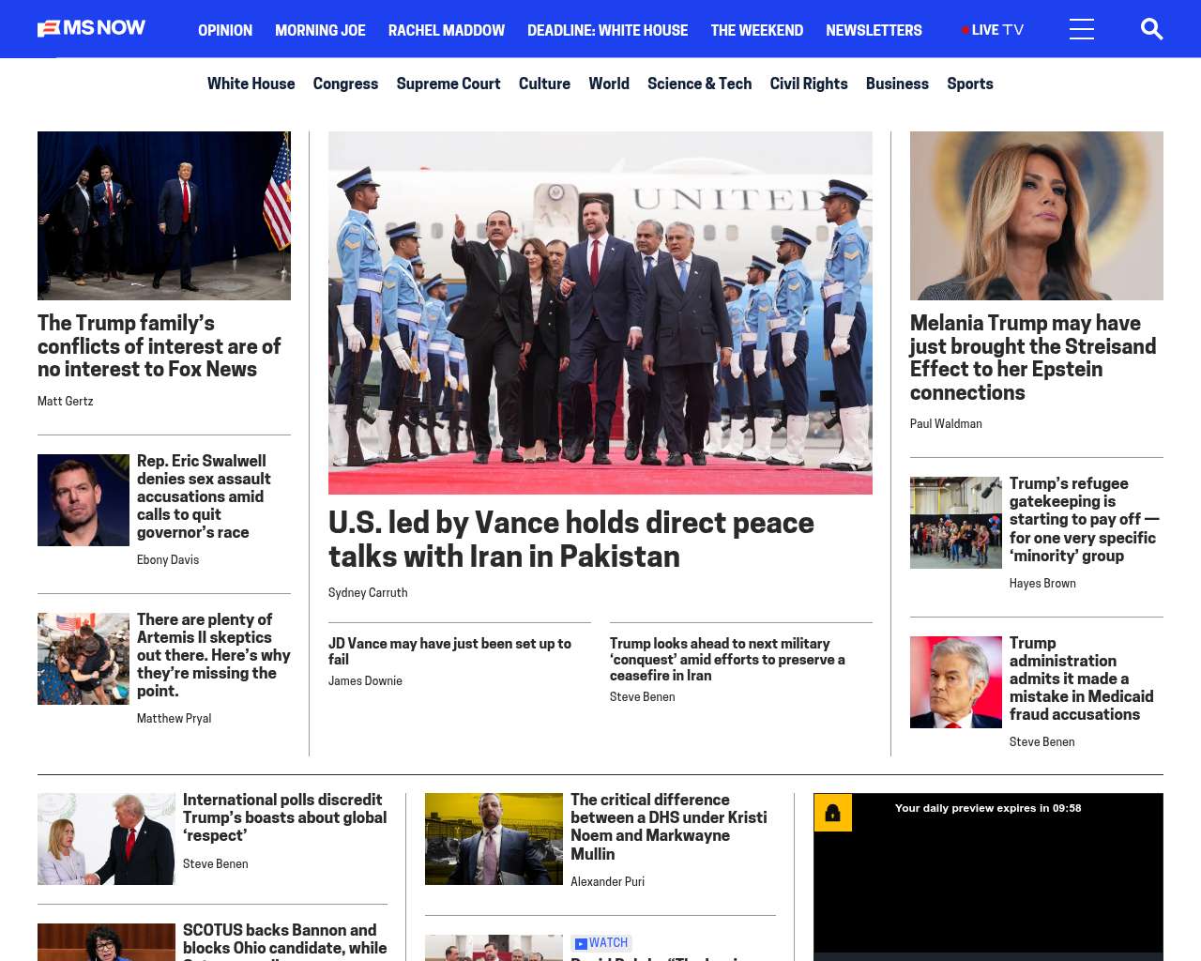Click the daily preview video player
Image resolution: width=1201 pixels, height=961 pixels.
(x=988, y=877)
